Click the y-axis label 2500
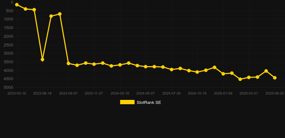Image resolution: width=285 pixels, height=138 pixels. [x=9, y=45]
